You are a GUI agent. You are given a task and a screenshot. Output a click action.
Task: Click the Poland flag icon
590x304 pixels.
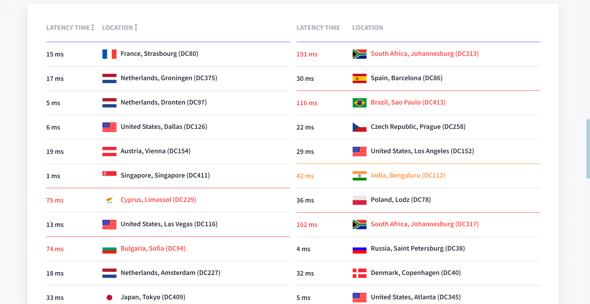[359, 200]
